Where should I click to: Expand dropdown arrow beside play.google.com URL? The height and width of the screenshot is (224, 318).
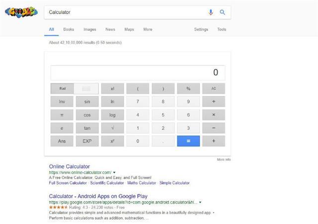[200, 202]
